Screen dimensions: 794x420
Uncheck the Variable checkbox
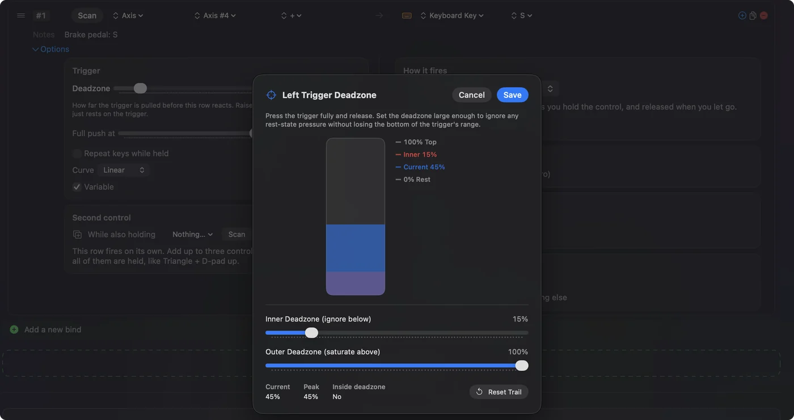tap(77, 187)
